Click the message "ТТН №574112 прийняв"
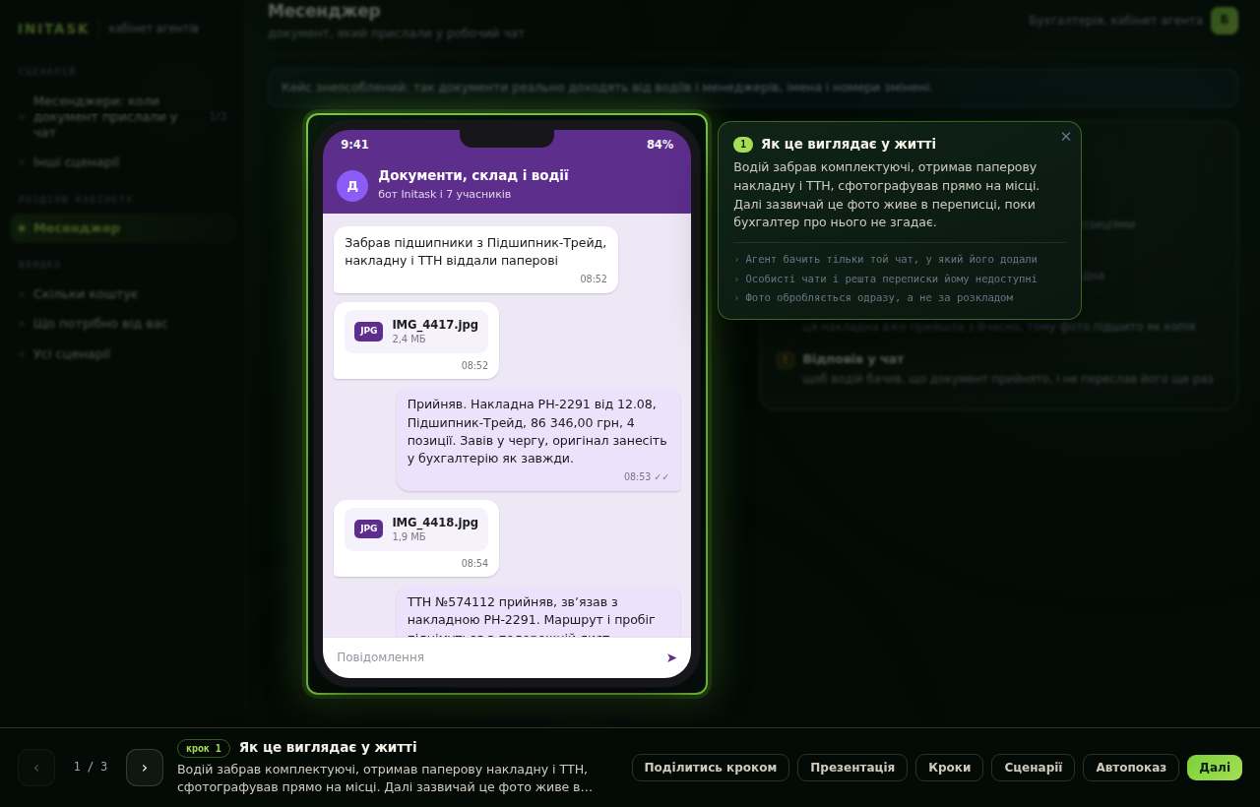 coord(538,612)
